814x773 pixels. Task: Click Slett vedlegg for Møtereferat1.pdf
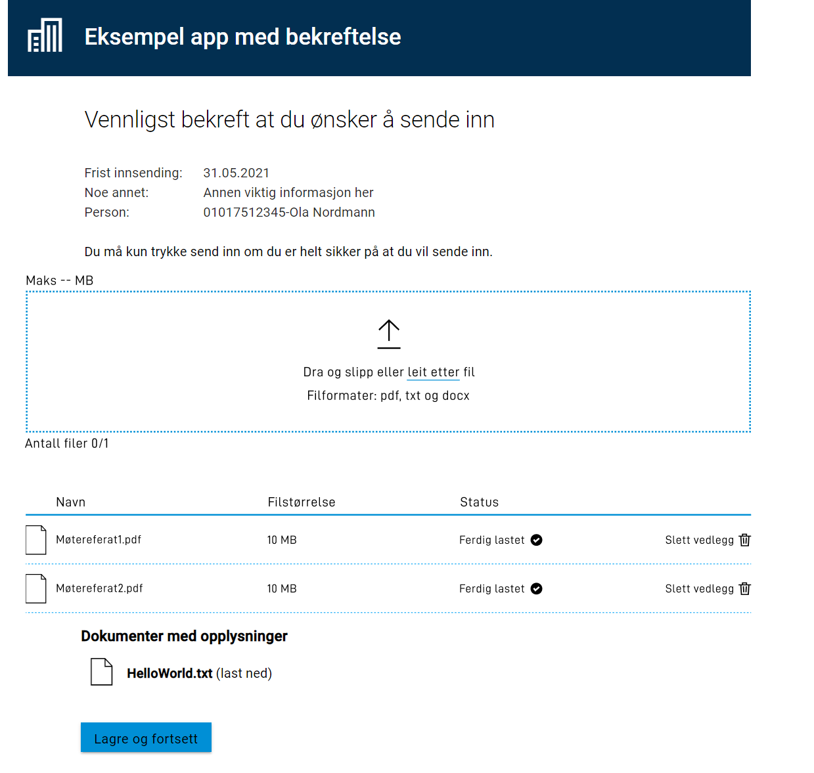[x=700, y=540]
